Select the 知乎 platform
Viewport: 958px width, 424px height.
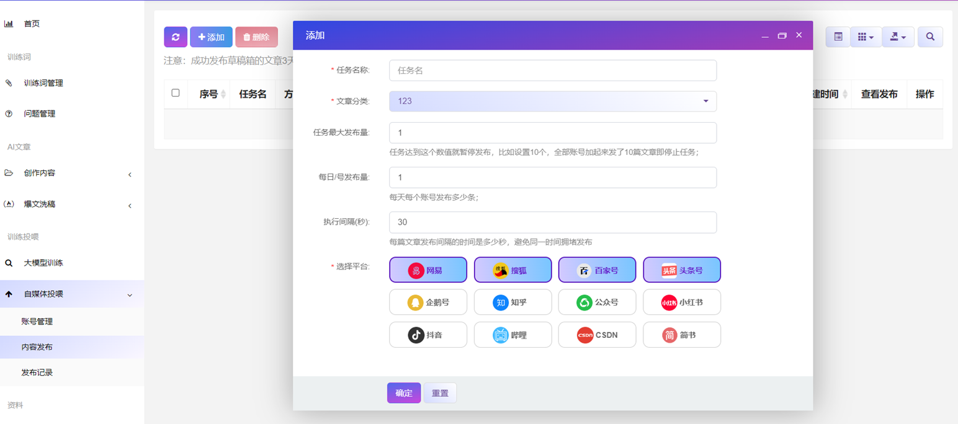513,303
